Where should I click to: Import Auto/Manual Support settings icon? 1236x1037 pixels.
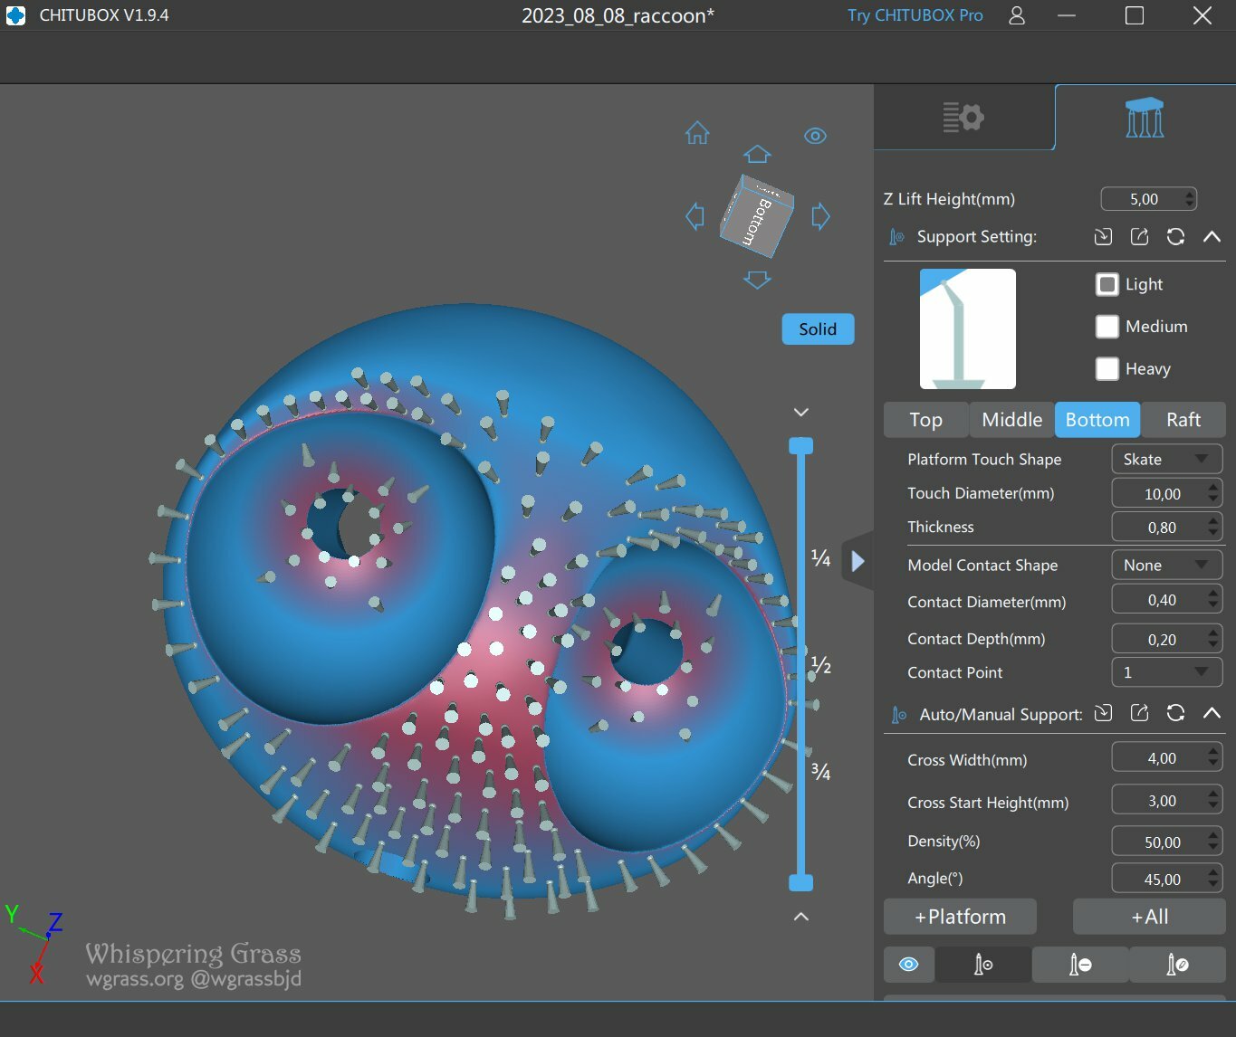tap(1103, 714)
